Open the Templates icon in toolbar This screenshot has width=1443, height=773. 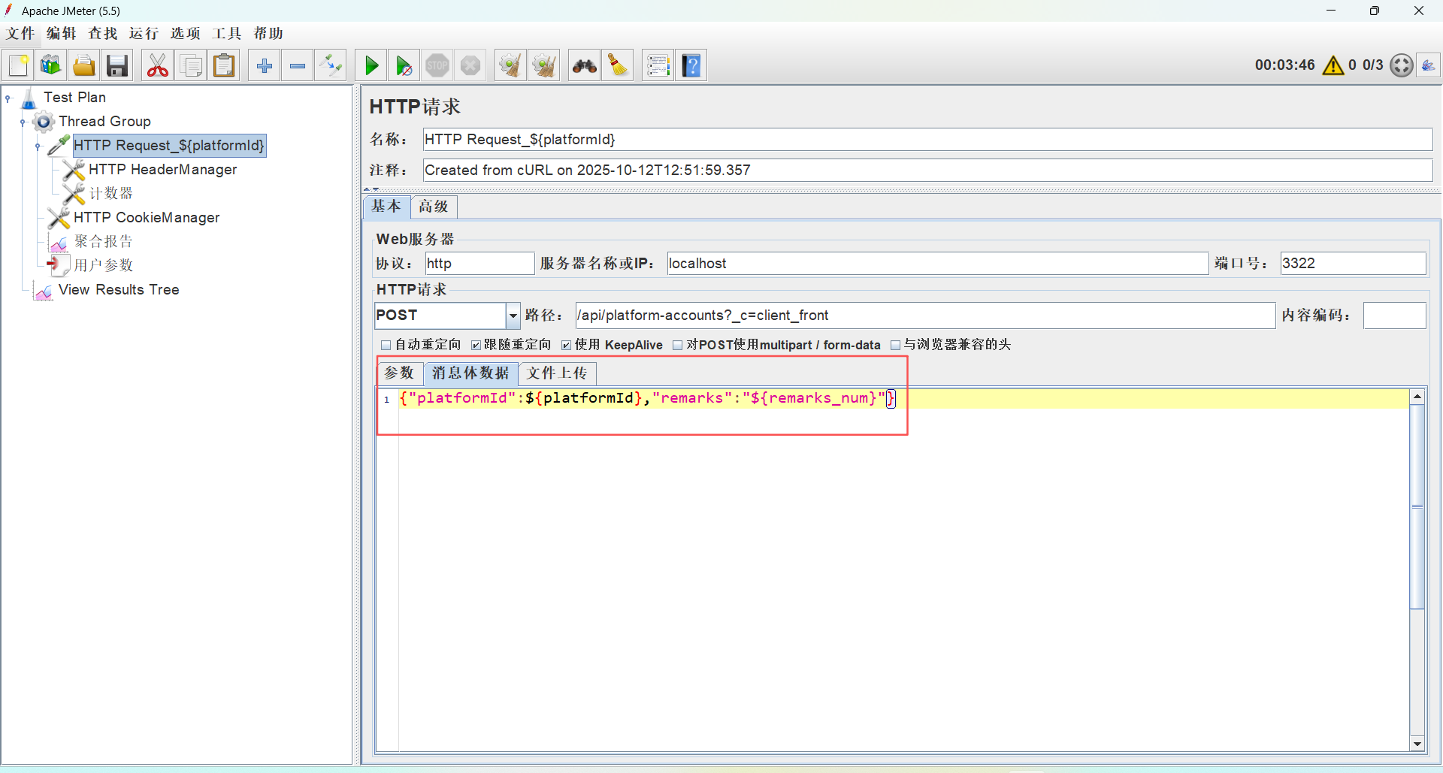tap(51, 65)
